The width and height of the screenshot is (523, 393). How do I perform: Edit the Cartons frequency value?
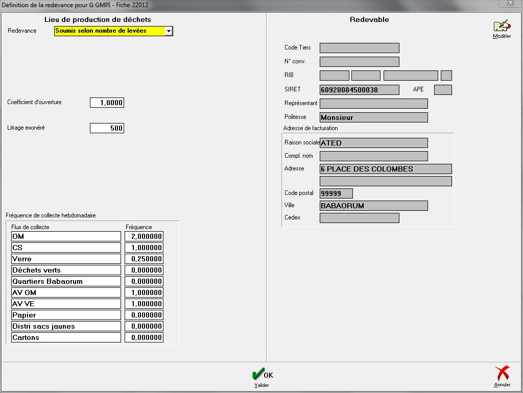144,337
